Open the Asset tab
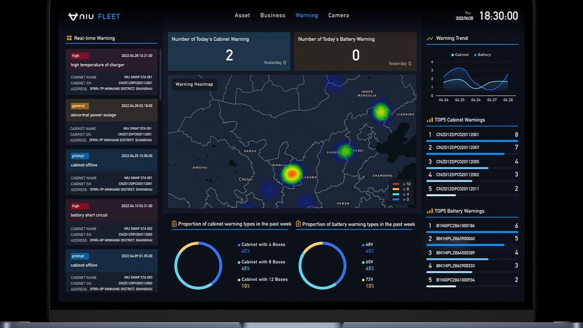Viewport: 583px width, 328px height. pyautogui.click(x=242, y=15)
